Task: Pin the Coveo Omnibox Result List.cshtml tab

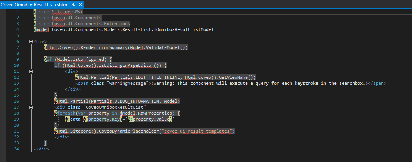Action: [x=74, y=4]
